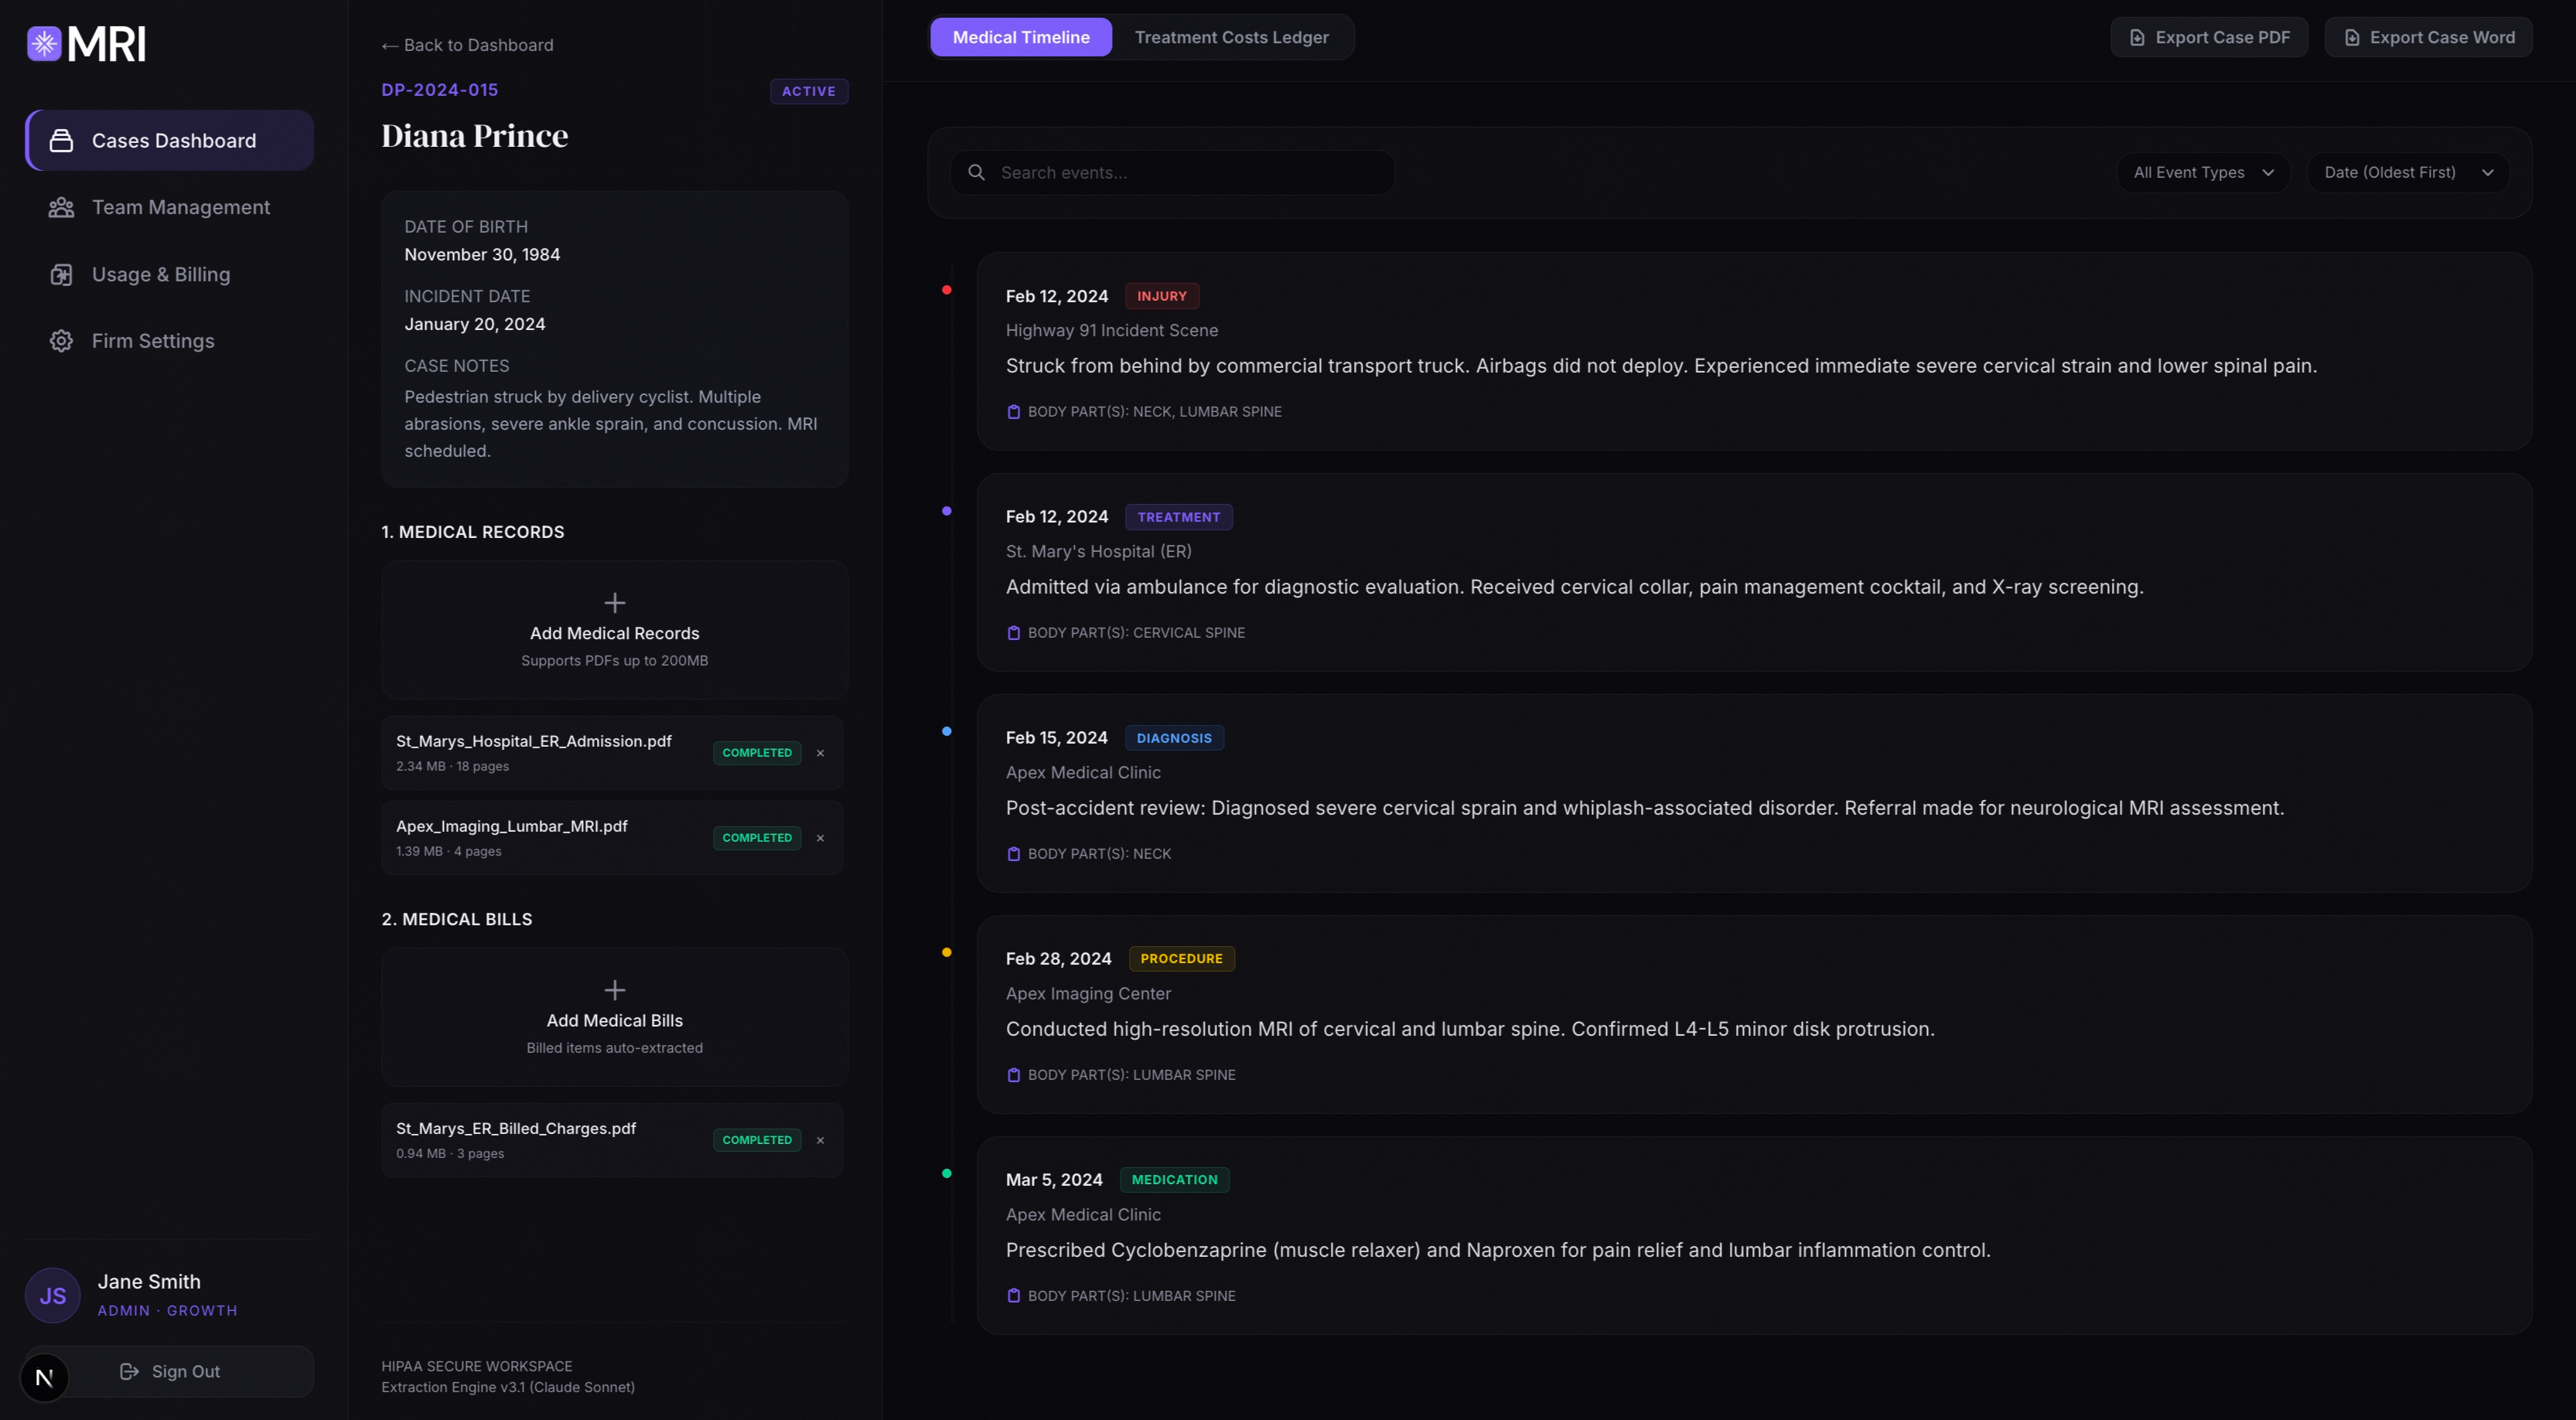The height and width of the screenshot is (1420, 2576).
Task: Click the search magnifier icon in events bar
Action: 976,172
